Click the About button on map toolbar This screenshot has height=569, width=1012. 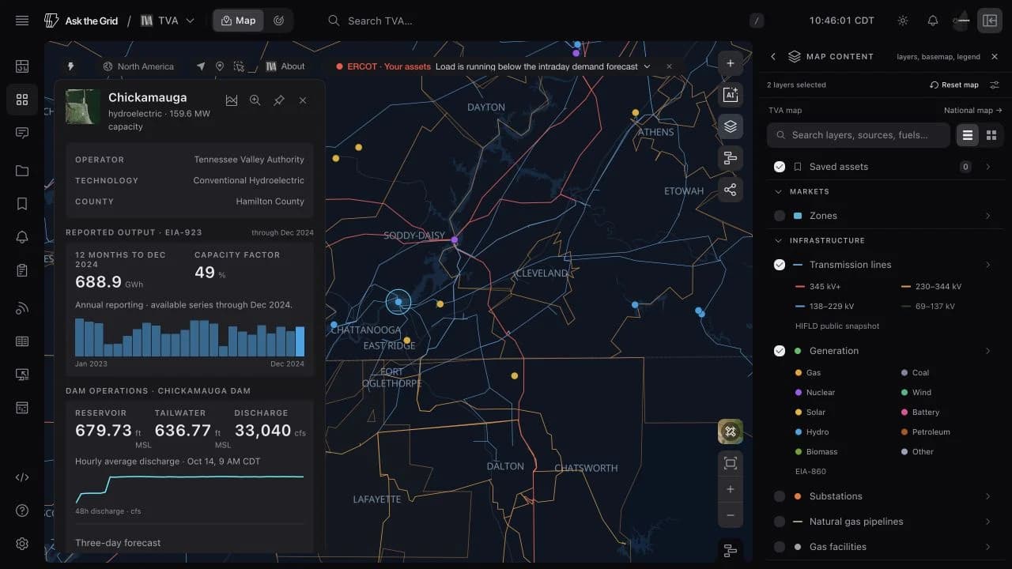[285, 66]
